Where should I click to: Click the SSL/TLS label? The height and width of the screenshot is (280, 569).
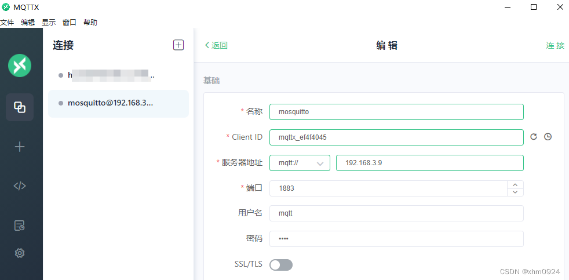pyautogui.click(x=249, y=264)
